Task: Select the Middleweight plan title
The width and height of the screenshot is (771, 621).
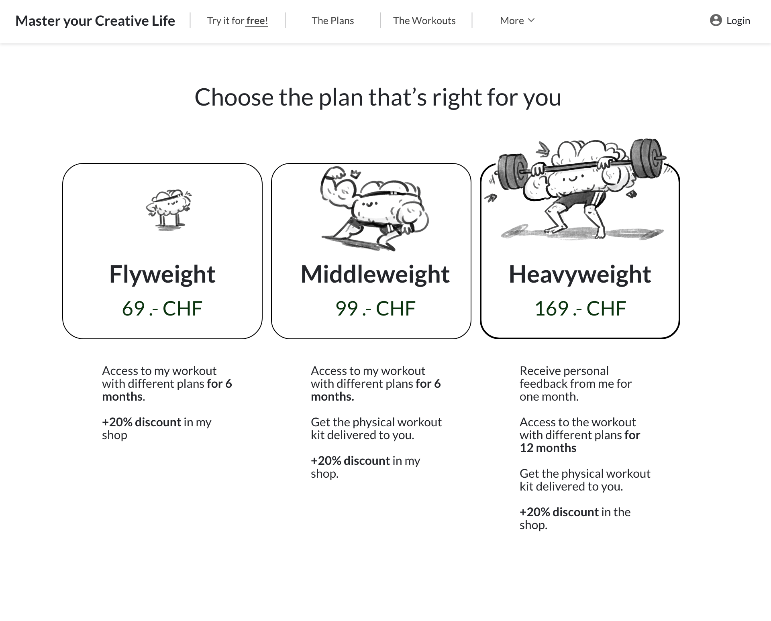Action: [x=375, y=274]
